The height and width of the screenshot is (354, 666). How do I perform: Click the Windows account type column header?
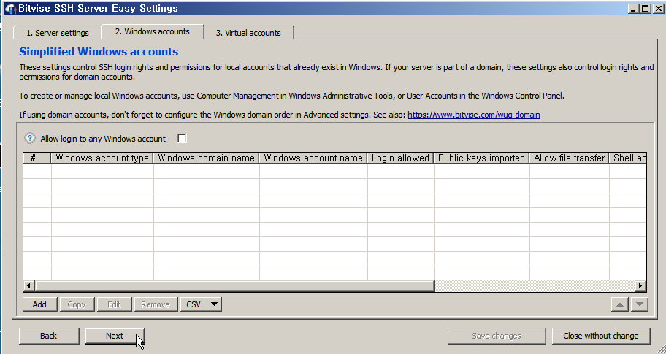[102, 158]
